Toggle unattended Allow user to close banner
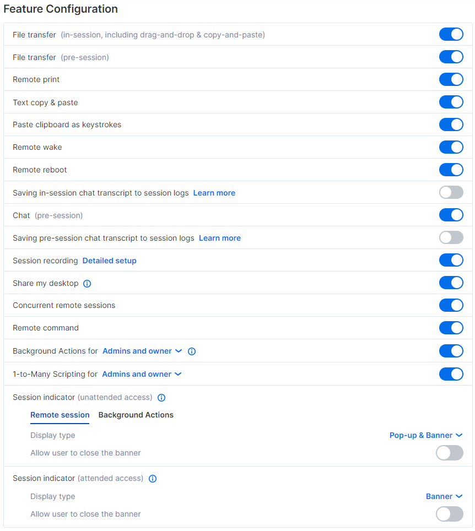The height and width of the screenshot is (531, 475). click(x=450, y=453)
